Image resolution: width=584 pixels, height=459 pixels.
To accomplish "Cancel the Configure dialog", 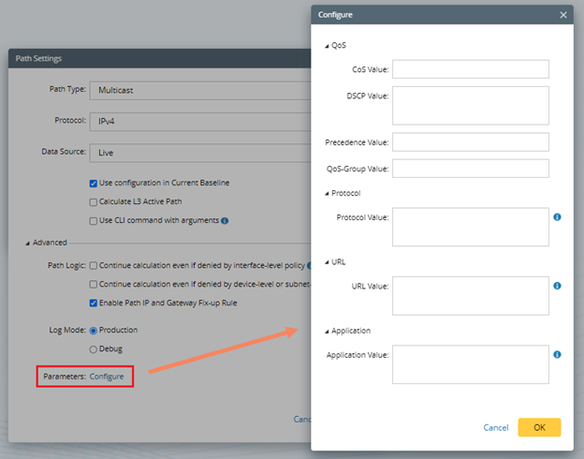I will coord(495,427).
